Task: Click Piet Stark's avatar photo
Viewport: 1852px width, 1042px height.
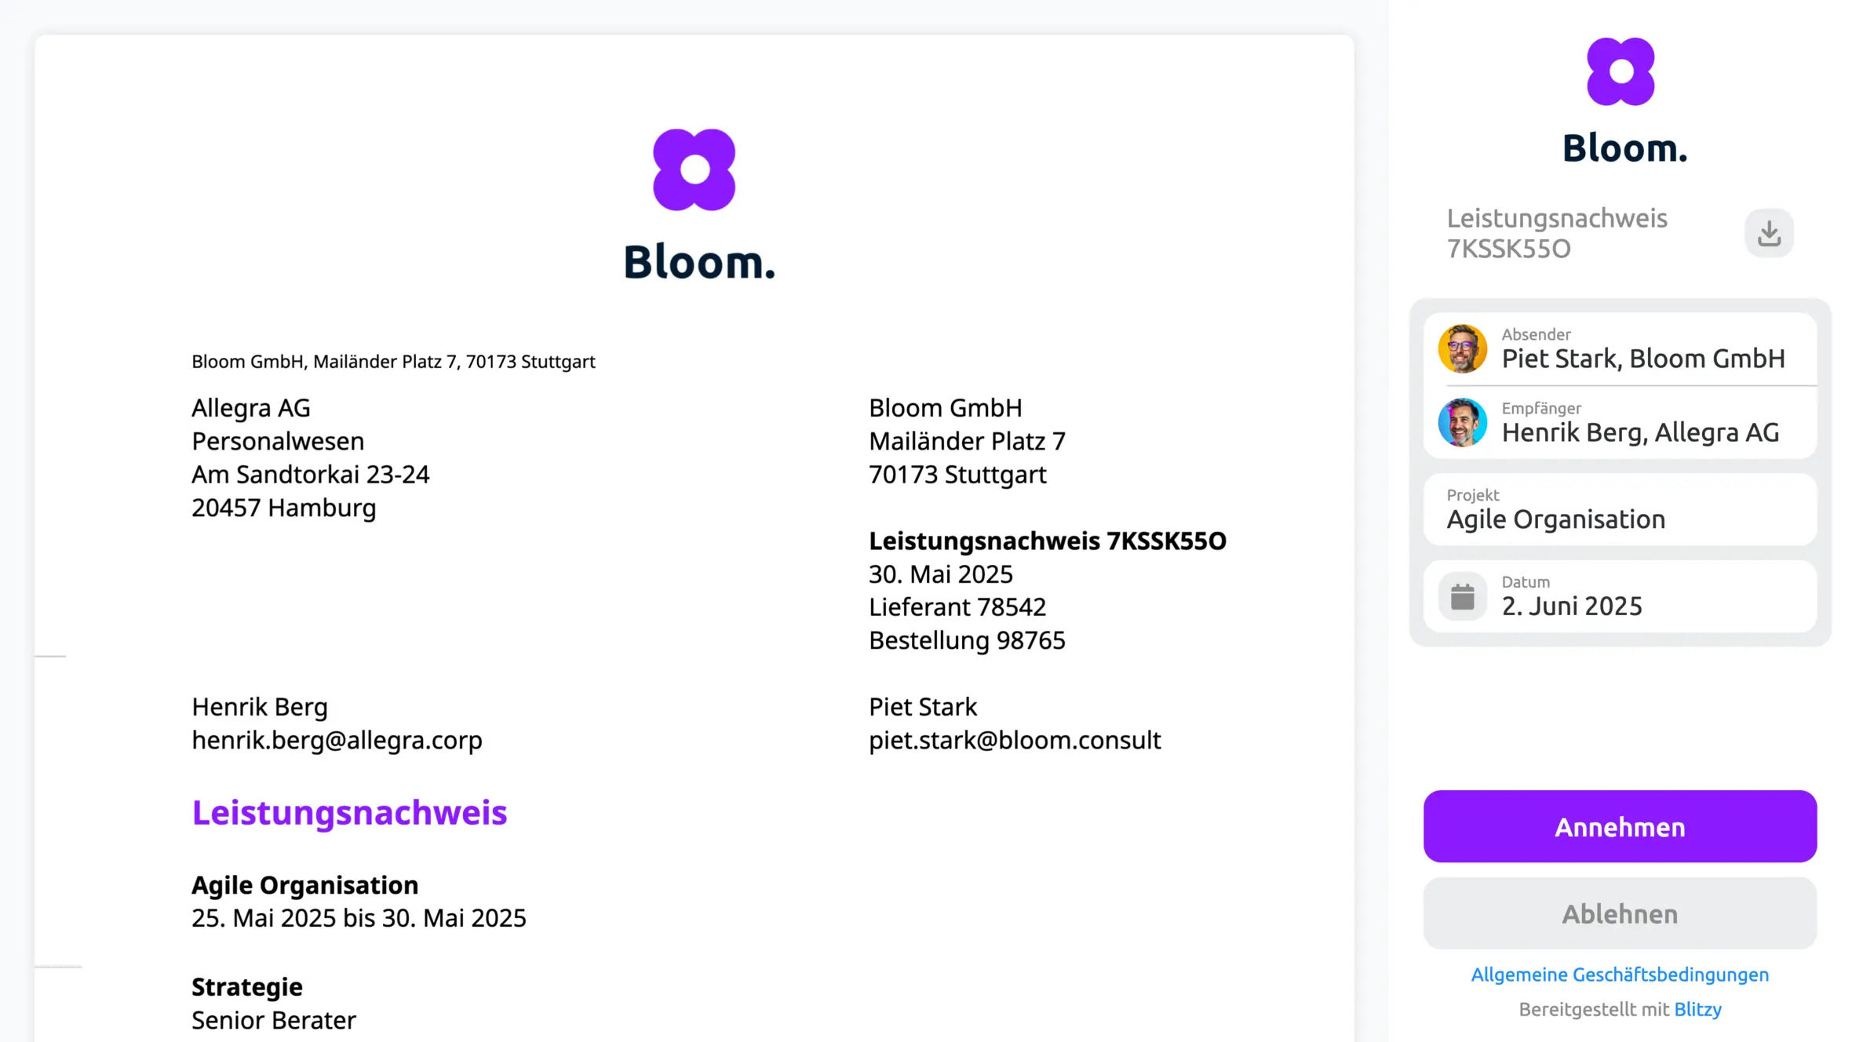Action: [x=1462, y=348]
